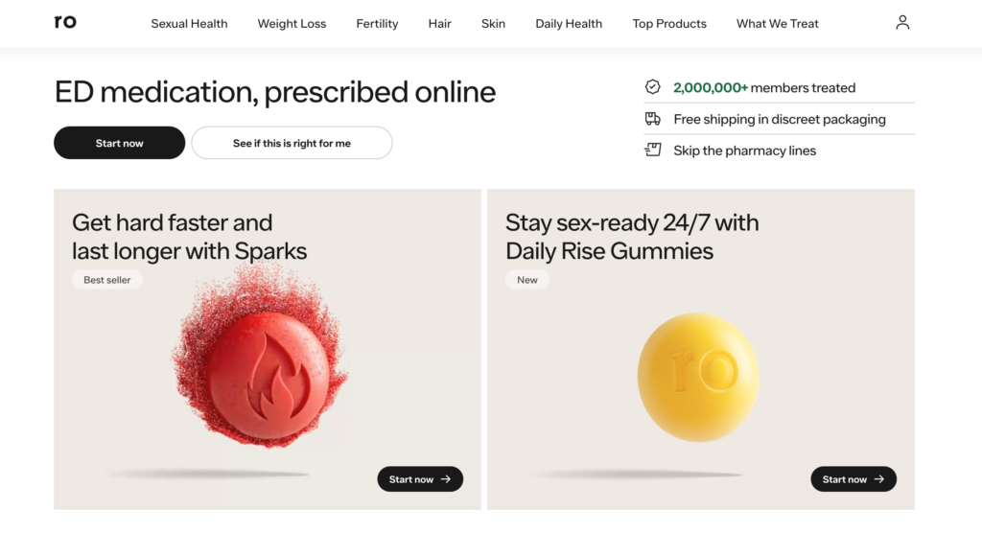
Task: Open the Sexual Health menu
Action: [189, 24]
